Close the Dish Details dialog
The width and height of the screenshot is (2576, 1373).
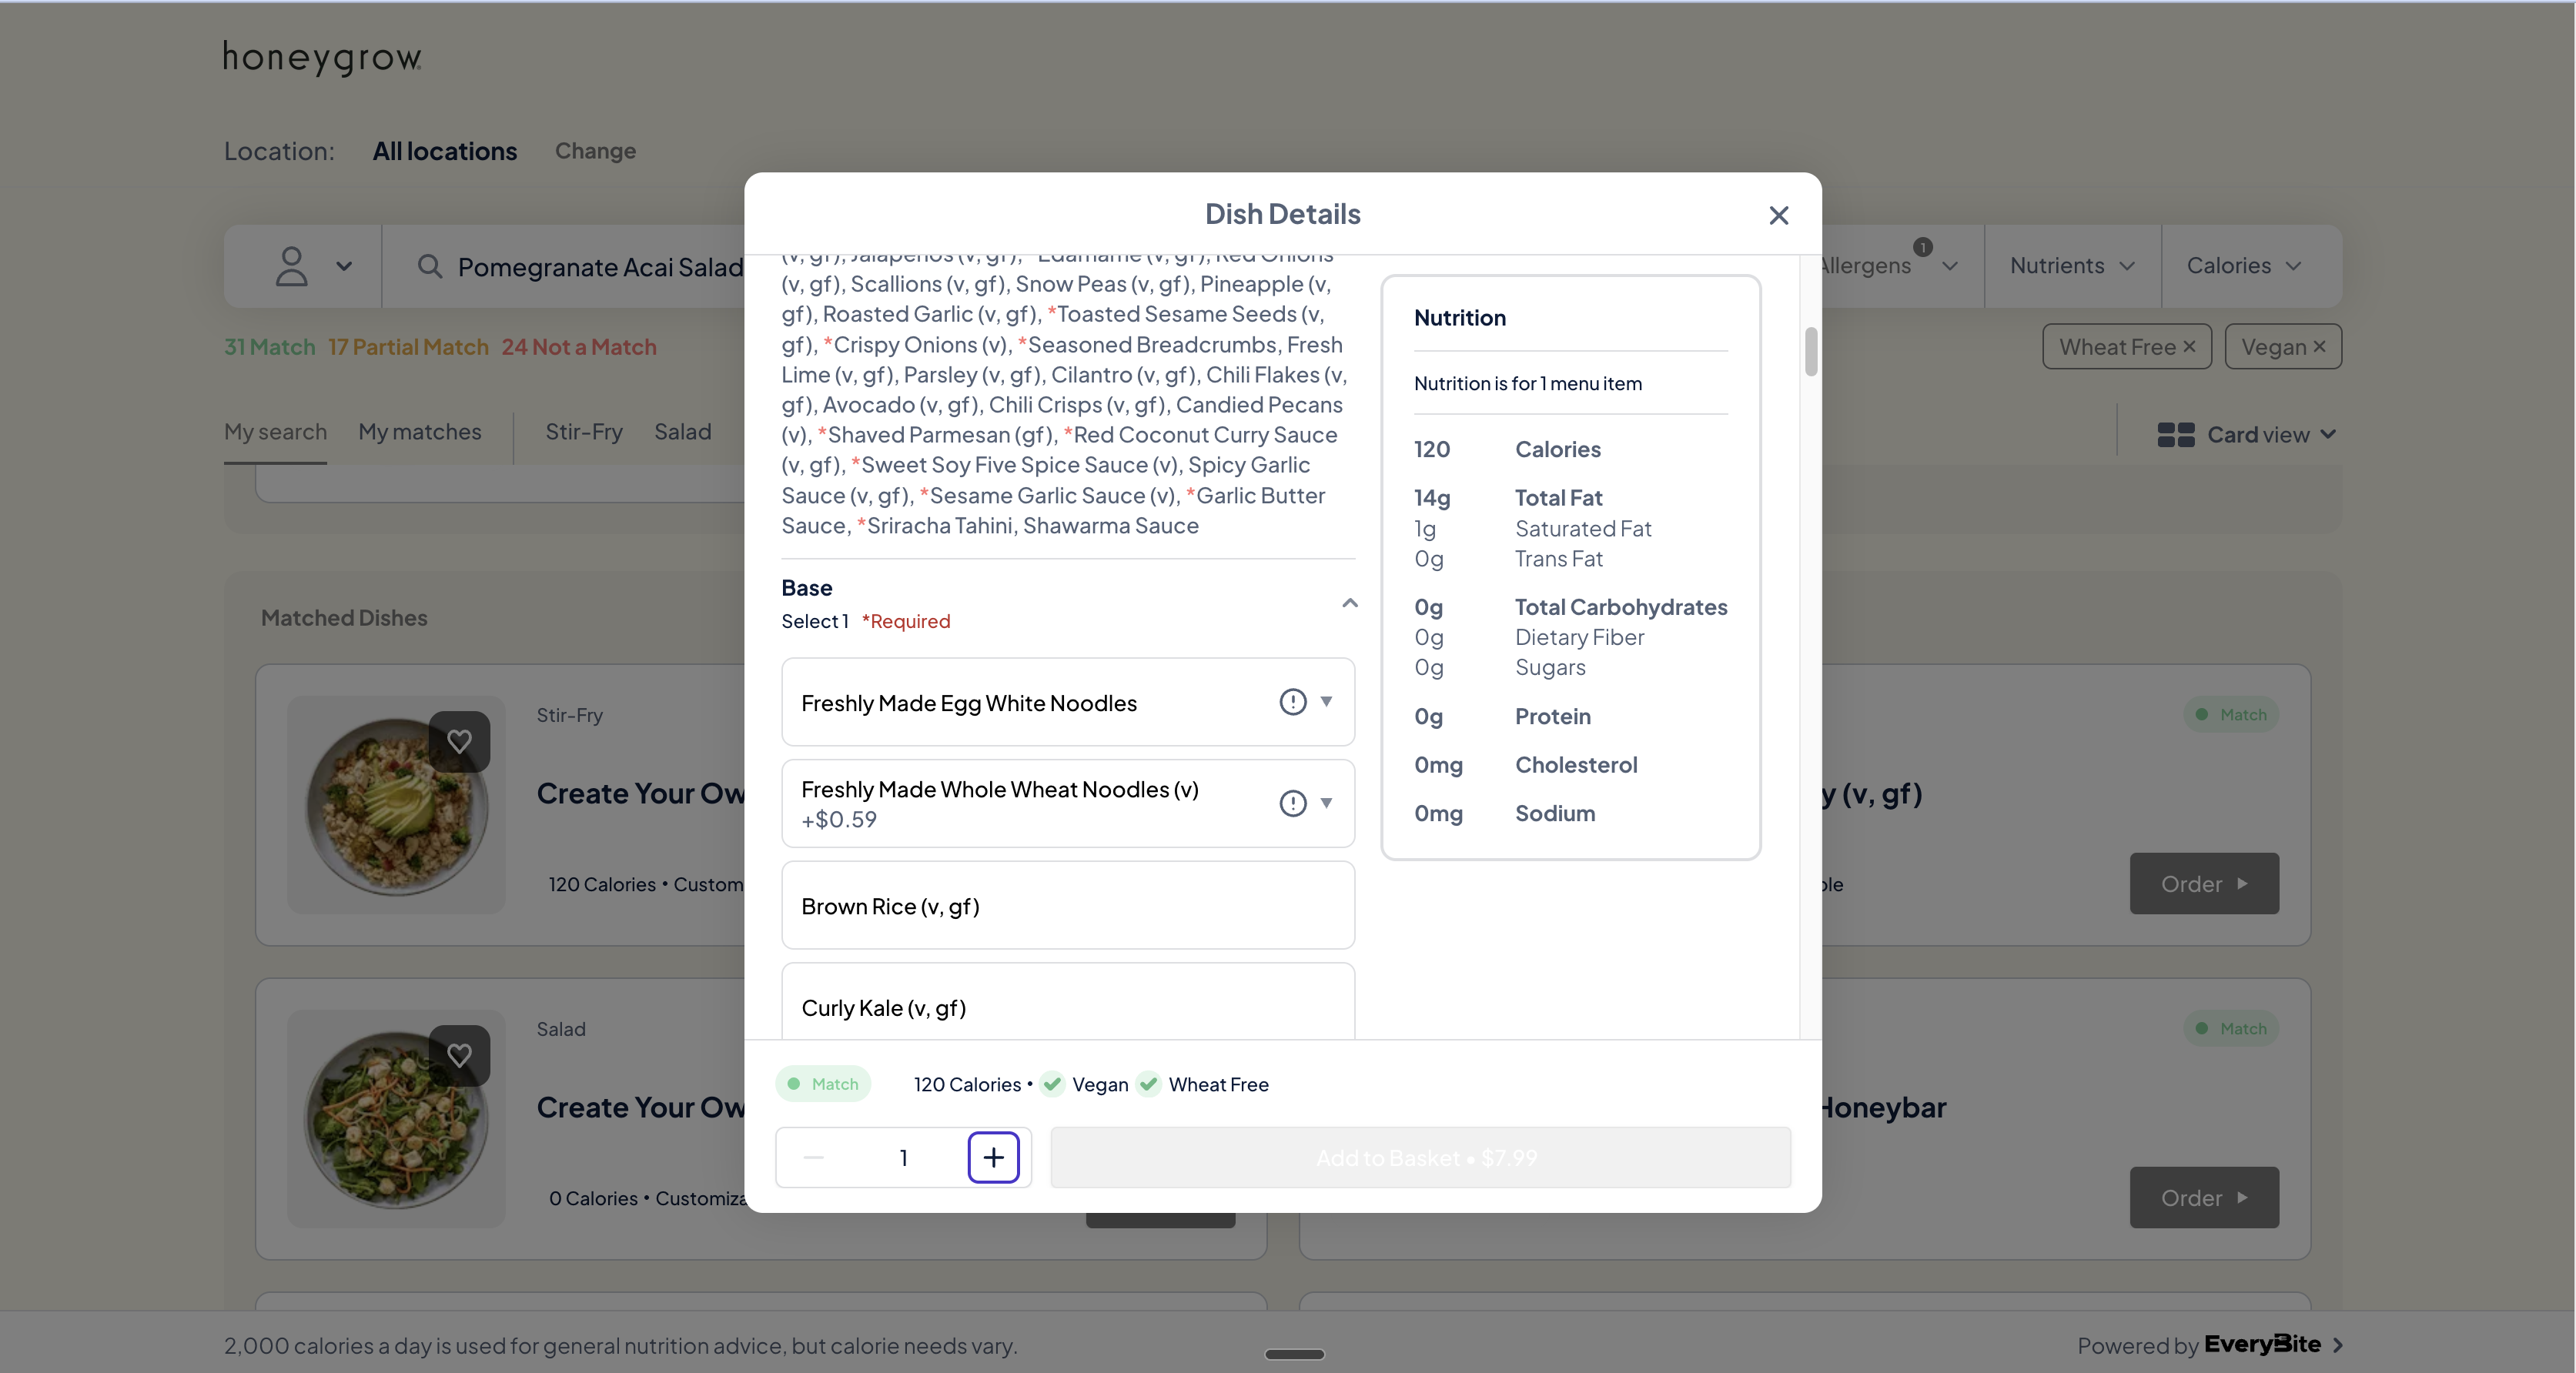(x=1778, y=215)
